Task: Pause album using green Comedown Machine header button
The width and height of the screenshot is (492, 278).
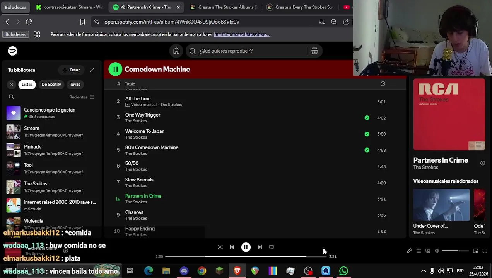Action: 115,69
